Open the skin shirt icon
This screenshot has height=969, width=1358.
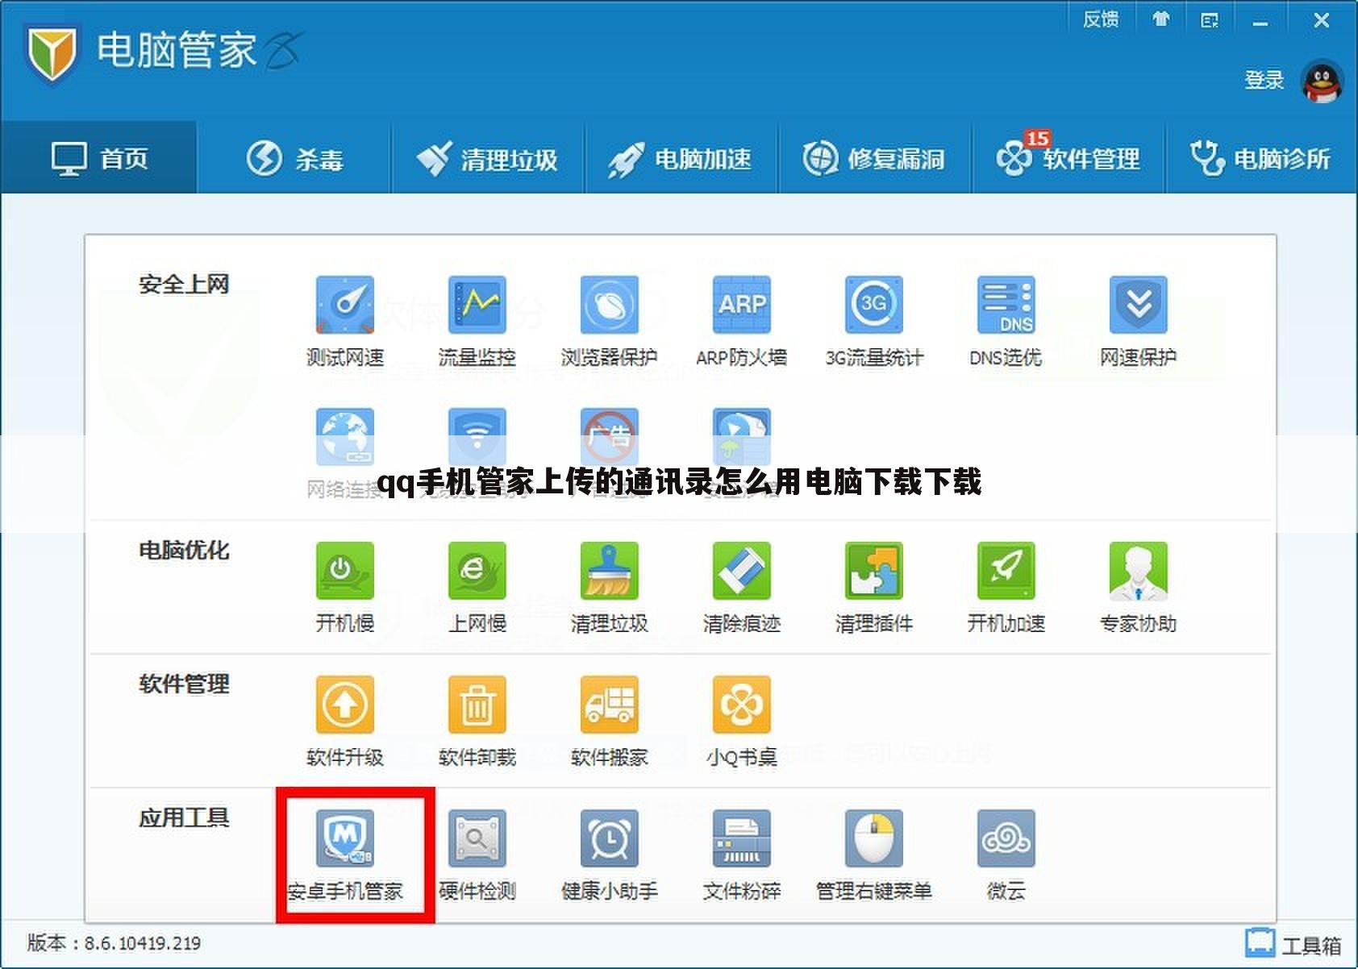pyautogui.click(x=1161, y=19)
